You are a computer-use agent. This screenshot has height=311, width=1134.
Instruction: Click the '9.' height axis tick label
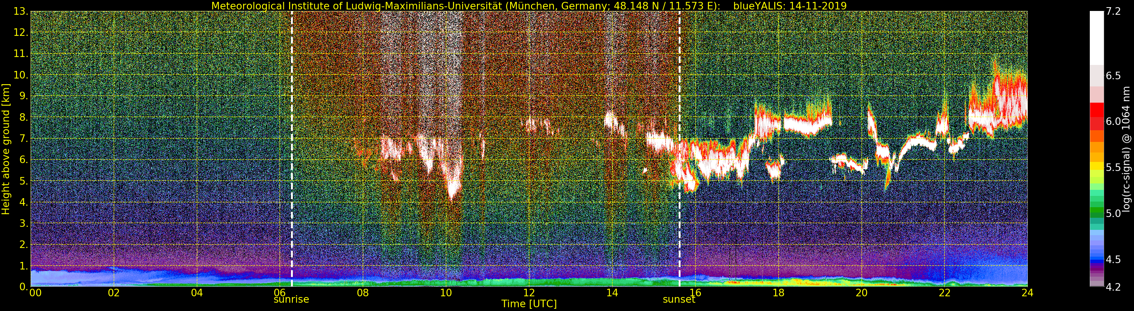[24, 96]
